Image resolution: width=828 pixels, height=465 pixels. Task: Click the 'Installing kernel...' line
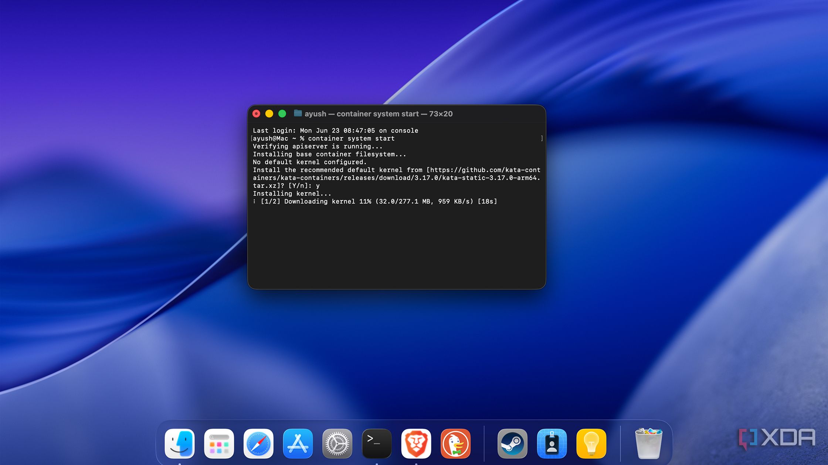click(292, 193)
